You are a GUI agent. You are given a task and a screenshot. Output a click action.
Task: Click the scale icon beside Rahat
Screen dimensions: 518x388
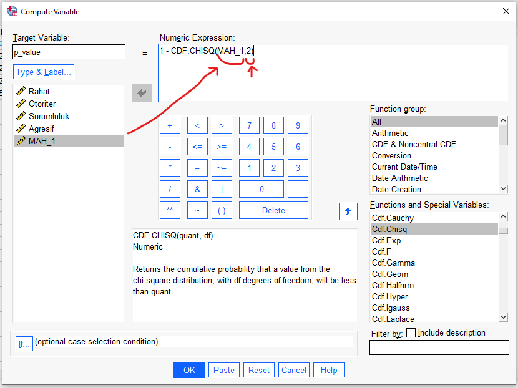(19, 90)
